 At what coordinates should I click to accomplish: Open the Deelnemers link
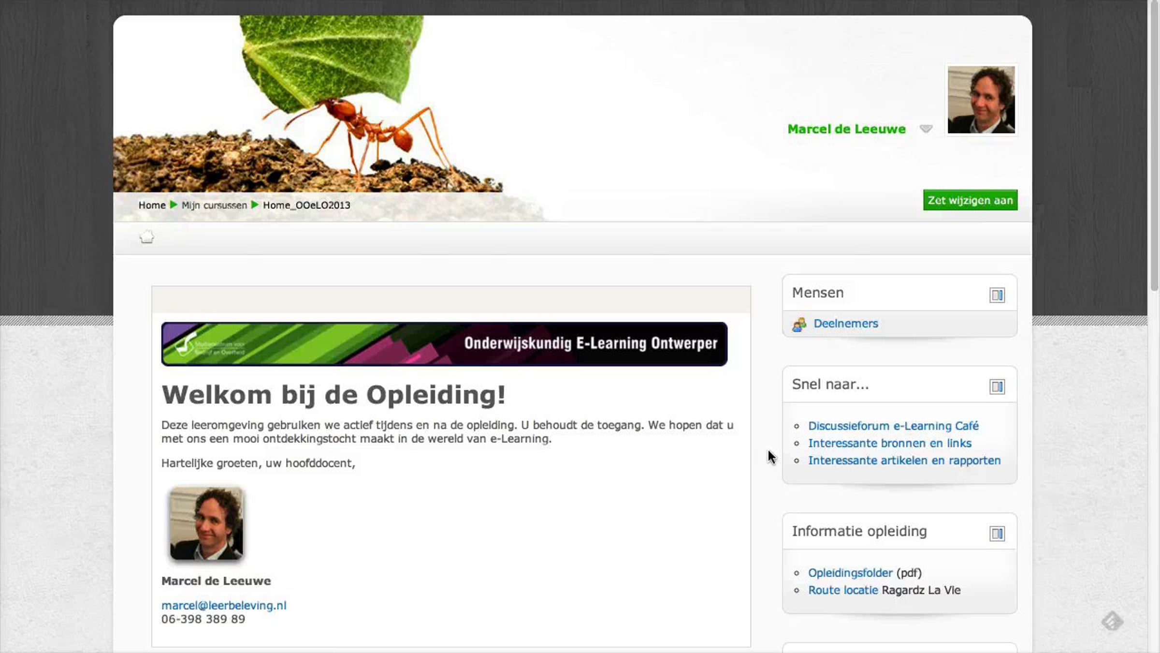845,324
